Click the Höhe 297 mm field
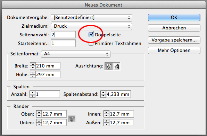 48,74
